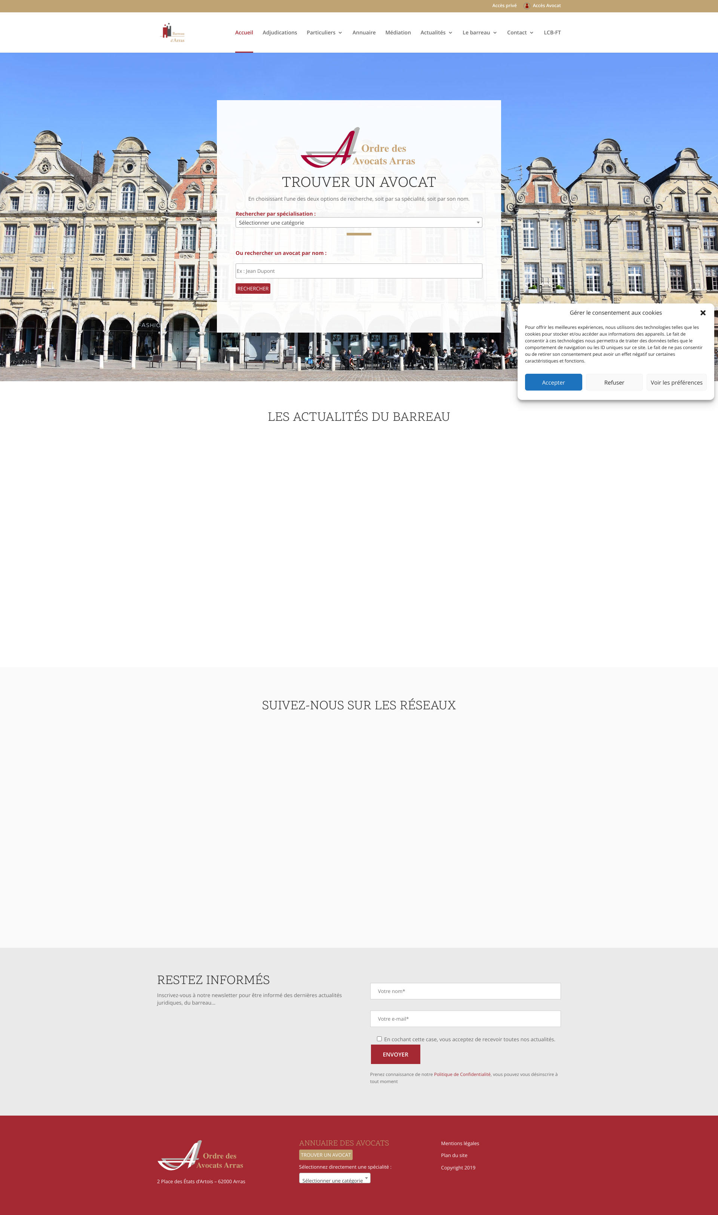
Task: Click the Ordre des Avocats Arras footer logo
Action: (x=200, y=1155)
